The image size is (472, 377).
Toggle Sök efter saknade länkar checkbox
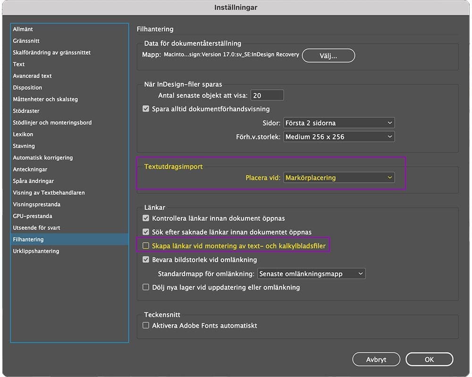[146, 232]
